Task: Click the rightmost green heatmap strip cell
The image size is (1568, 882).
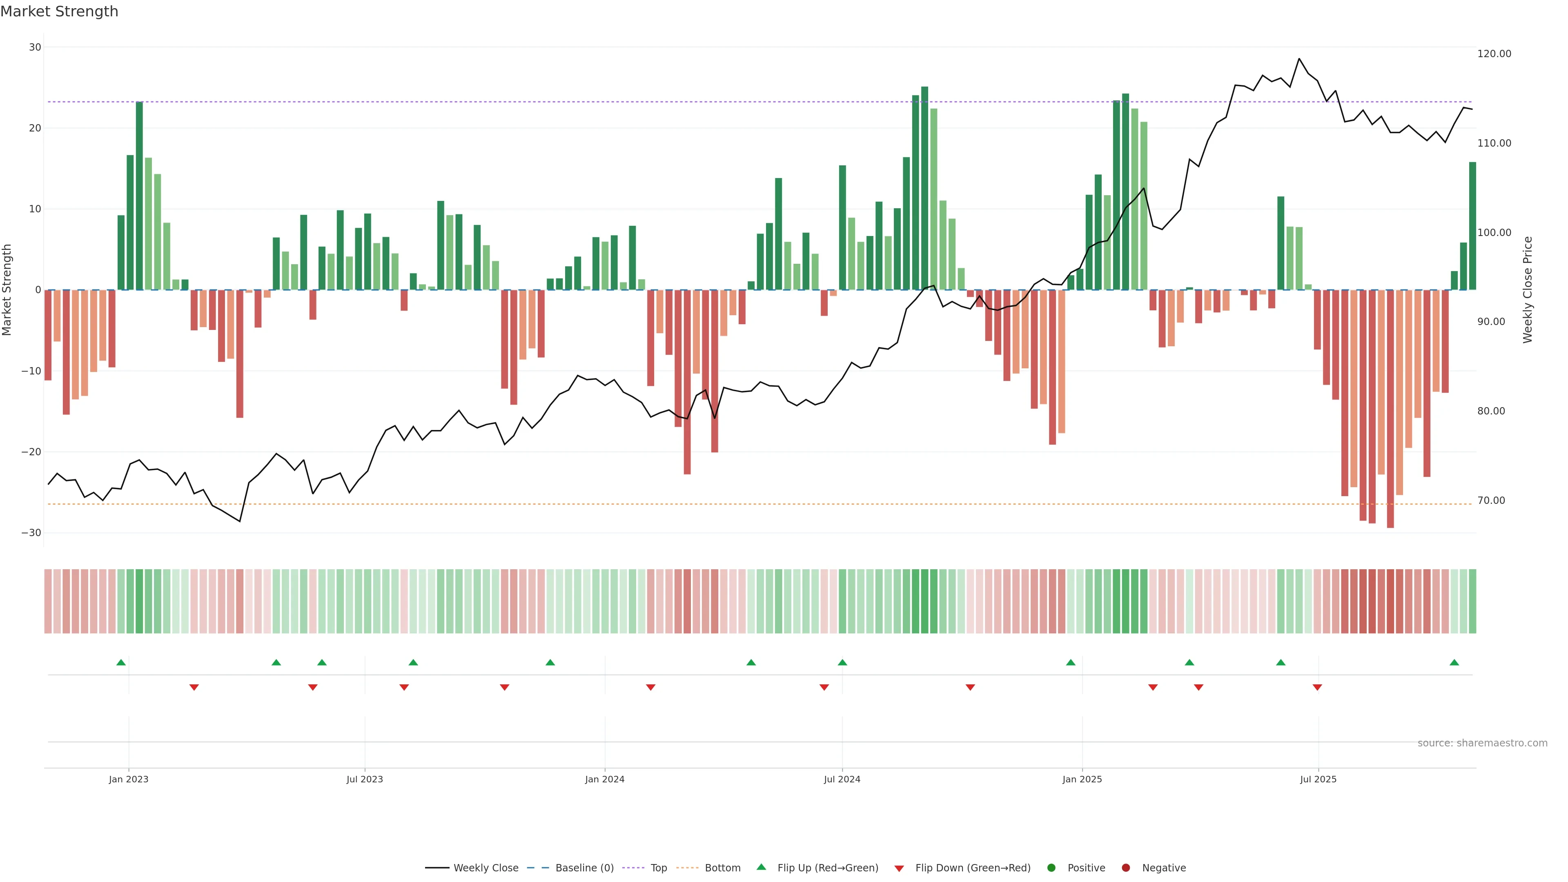Action: [1472, 601]
